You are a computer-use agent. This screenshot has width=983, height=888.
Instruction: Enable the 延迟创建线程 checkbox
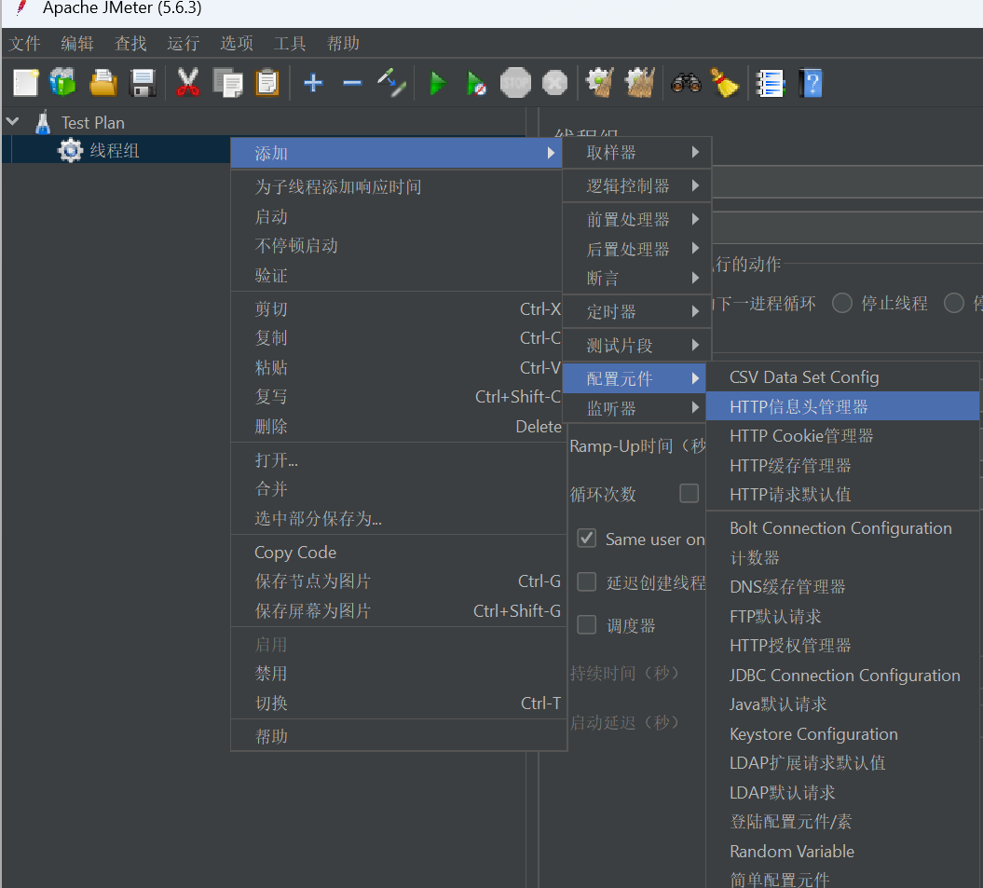(587, 582)
